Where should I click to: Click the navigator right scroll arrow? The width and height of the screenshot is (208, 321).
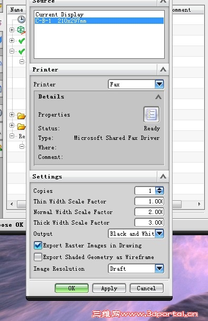click(200, 204)
